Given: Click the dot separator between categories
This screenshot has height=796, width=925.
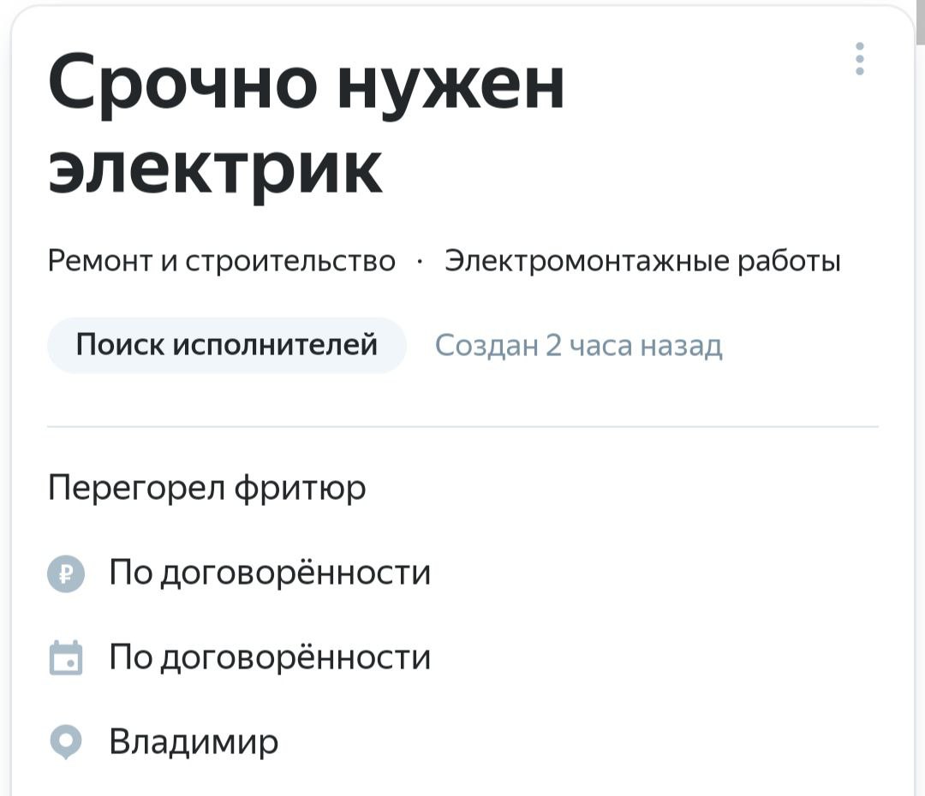Looking at the screenshot, I should (x=420, y=261).
